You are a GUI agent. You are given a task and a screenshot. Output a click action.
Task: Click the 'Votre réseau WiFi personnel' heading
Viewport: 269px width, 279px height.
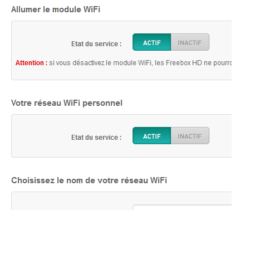[x=67, y=103]
